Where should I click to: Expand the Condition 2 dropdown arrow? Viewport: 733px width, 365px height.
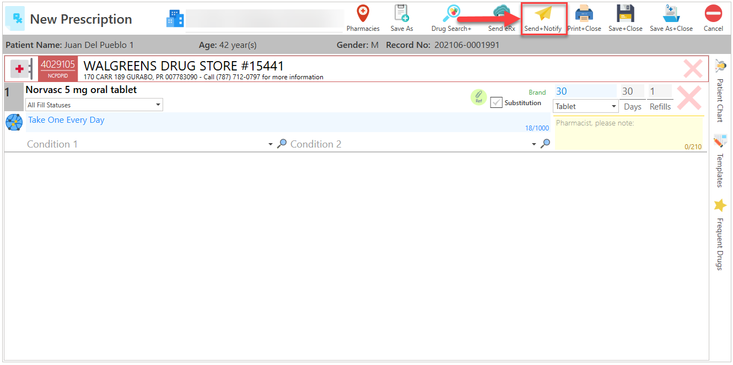point(534,144)
